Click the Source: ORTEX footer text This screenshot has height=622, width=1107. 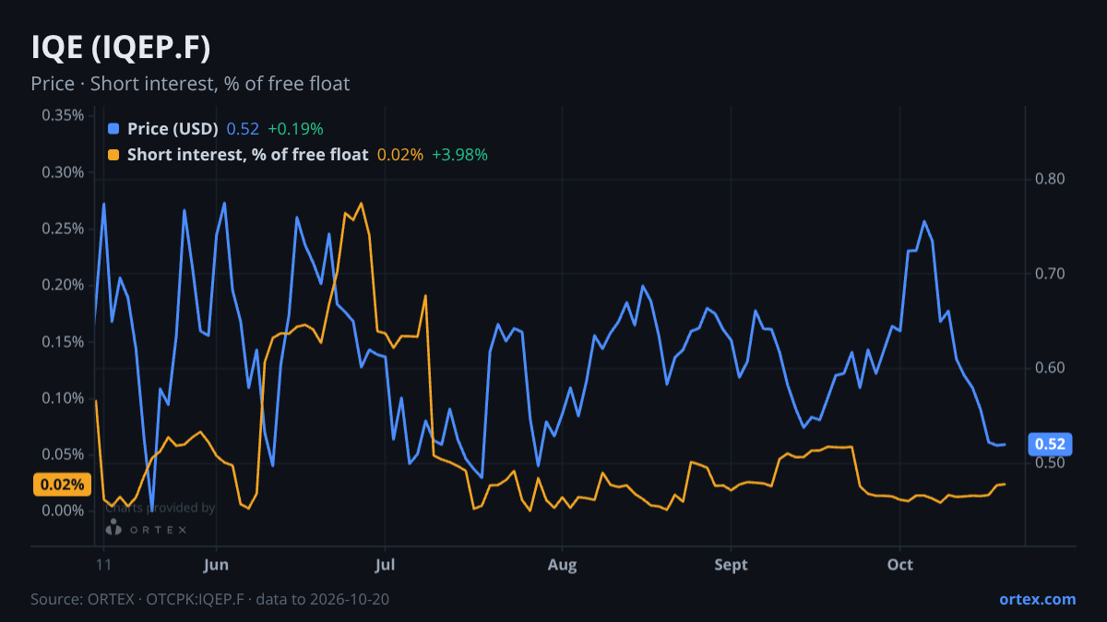pos(209,599)
